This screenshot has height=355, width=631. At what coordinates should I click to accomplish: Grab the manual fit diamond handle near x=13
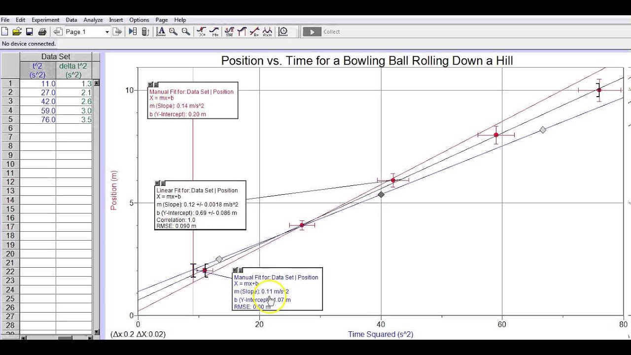point(219,259)
